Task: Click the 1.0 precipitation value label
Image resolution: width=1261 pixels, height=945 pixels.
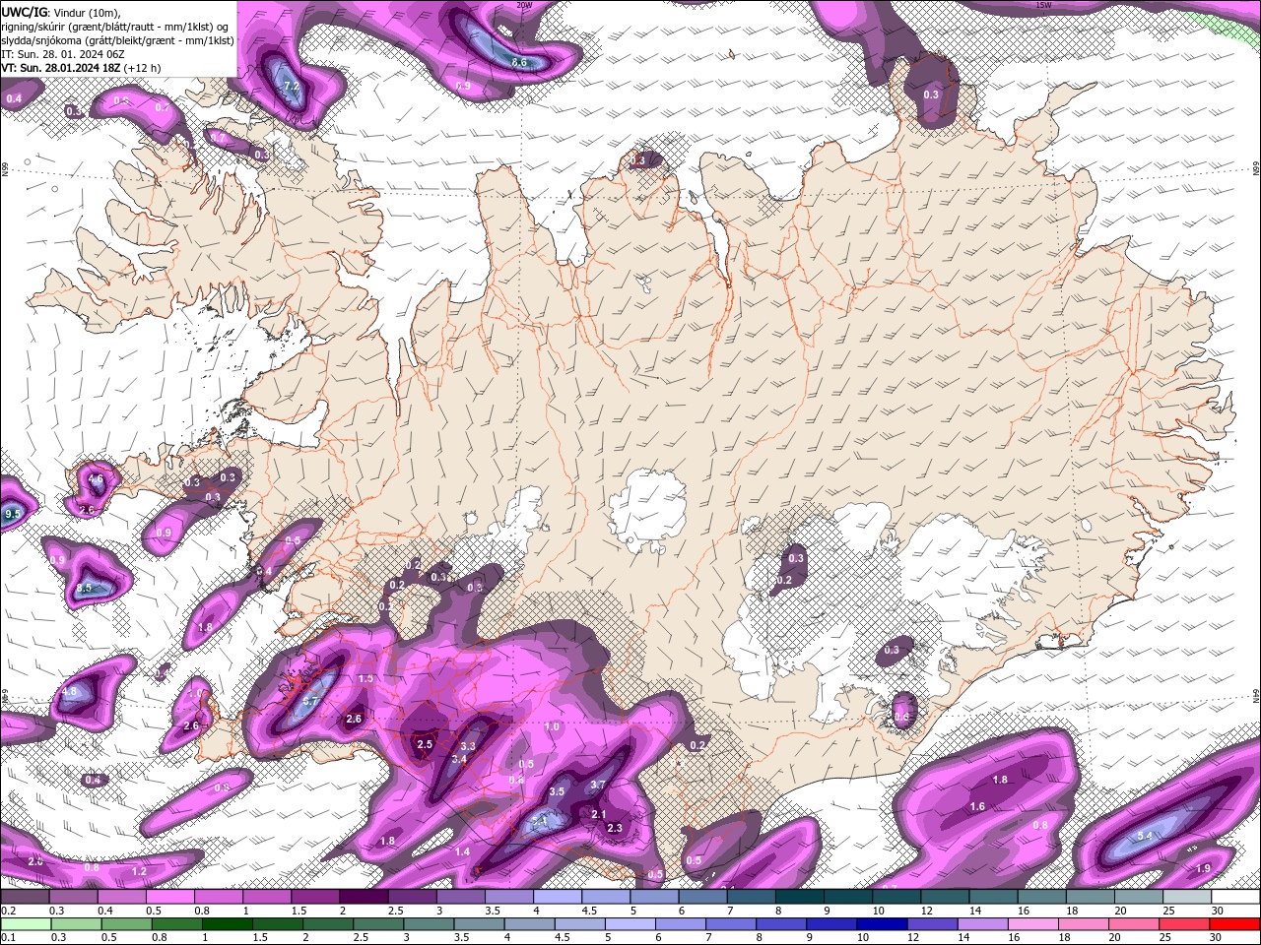Action: 552,726
